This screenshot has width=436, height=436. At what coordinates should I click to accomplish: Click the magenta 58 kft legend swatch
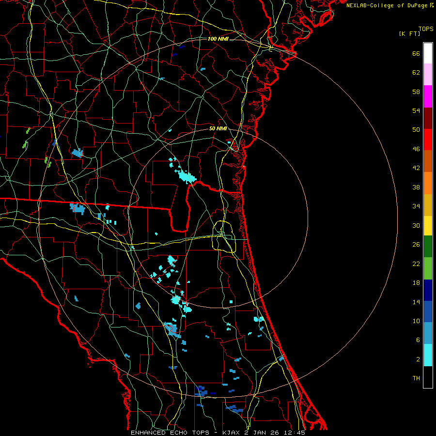pos(428,96)
